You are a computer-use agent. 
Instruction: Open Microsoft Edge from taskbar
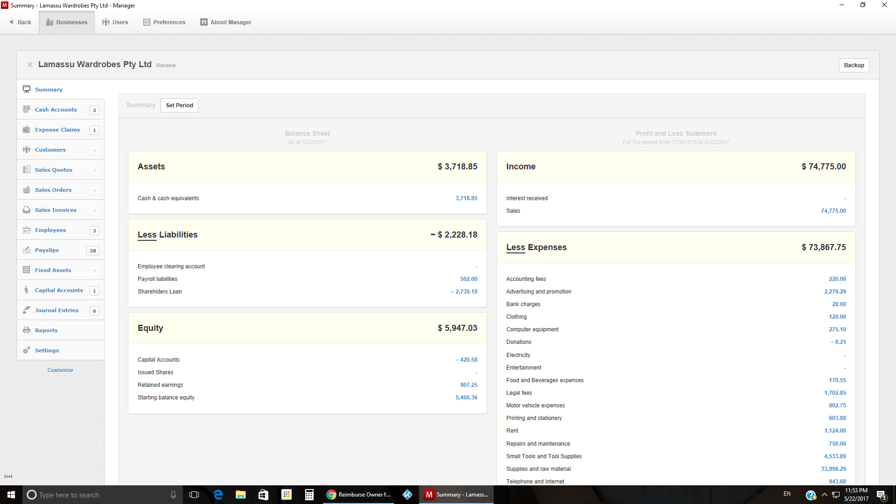[x=218, y=495]
